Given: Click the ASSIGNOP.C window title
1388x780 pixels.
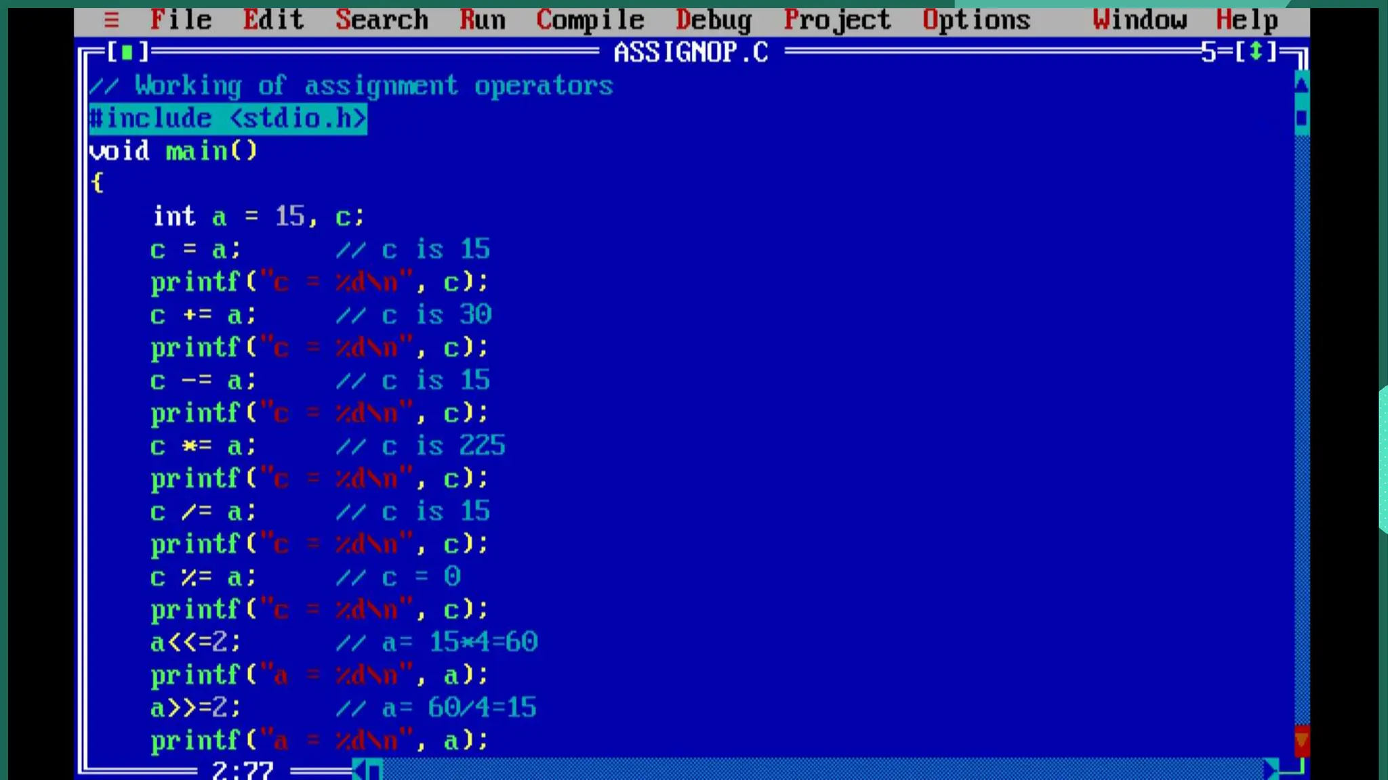Looking at the screenshot, I should pyautogui.click(x=691, y=52).
